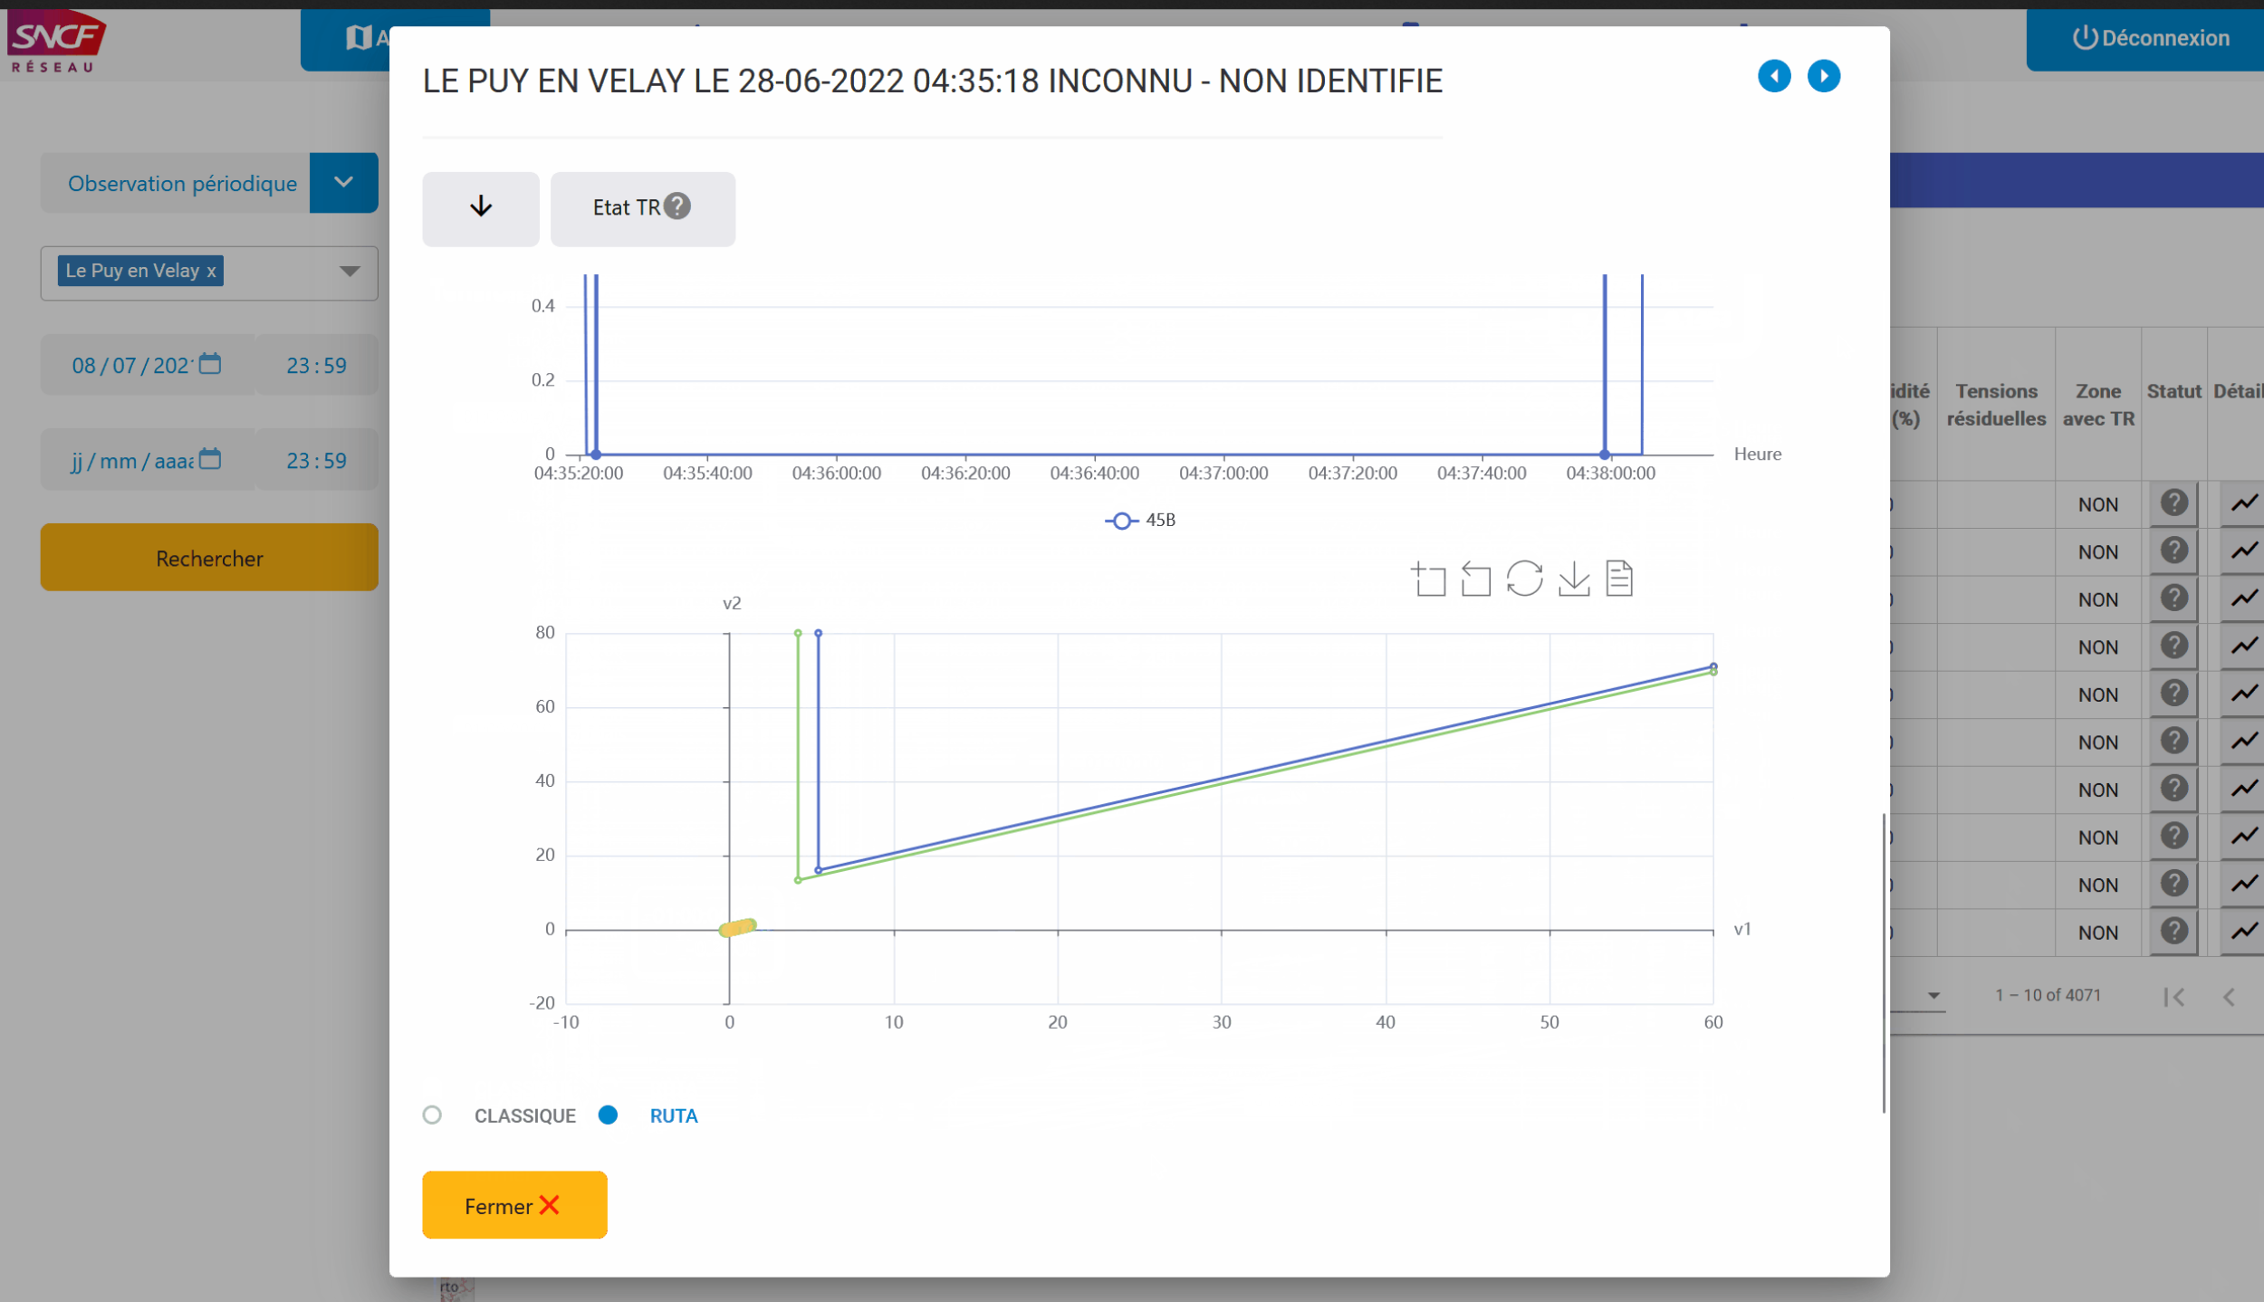
Task: Open the station selector dropdown arrow
Action: click(350, 272)
